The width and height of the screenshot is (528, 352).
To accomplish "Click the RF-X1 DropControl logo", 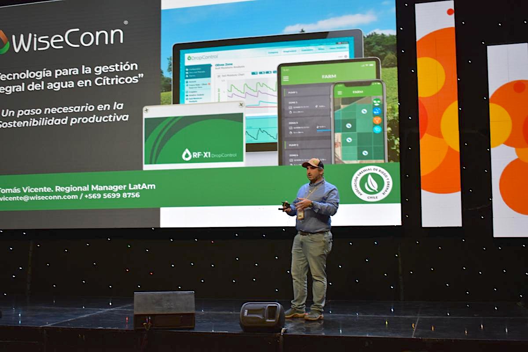I will 209,154.
